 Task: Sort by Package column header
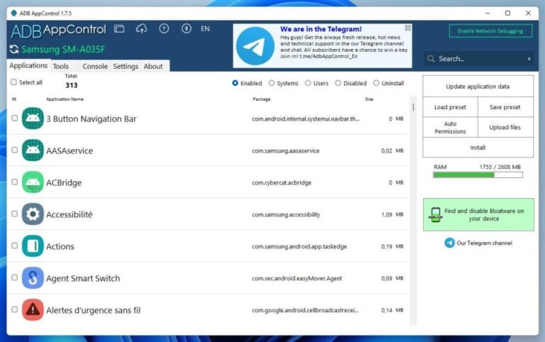261,99
